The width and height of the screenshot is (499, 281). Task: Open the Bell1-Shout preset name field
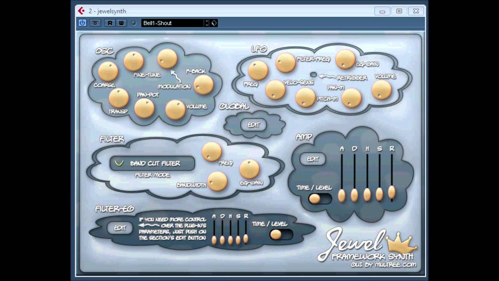pyautogui.click(x=173, y=23)
